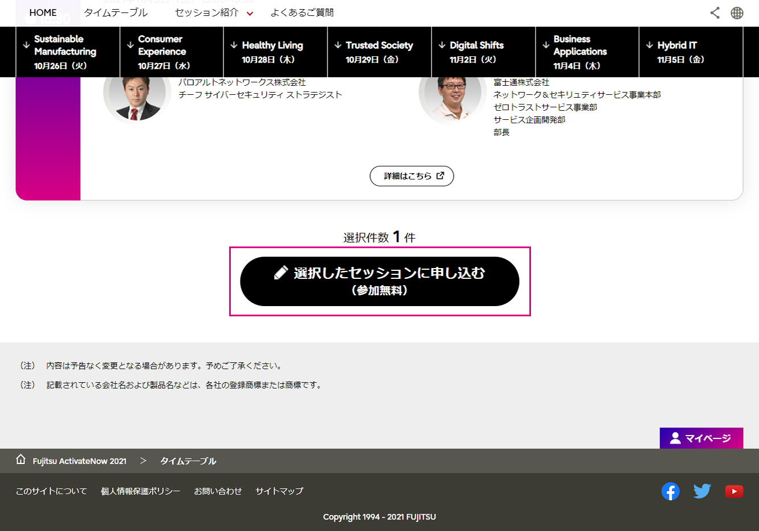
Task: Open the Facebook page icon
Action: (x=670, y=491)
